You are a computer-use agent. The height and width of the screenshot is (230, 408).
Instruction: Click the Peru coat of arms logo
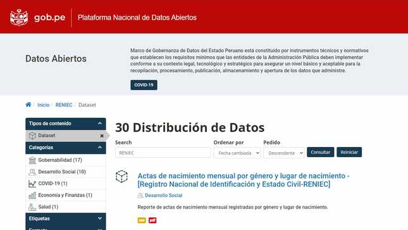pos(19,18)
